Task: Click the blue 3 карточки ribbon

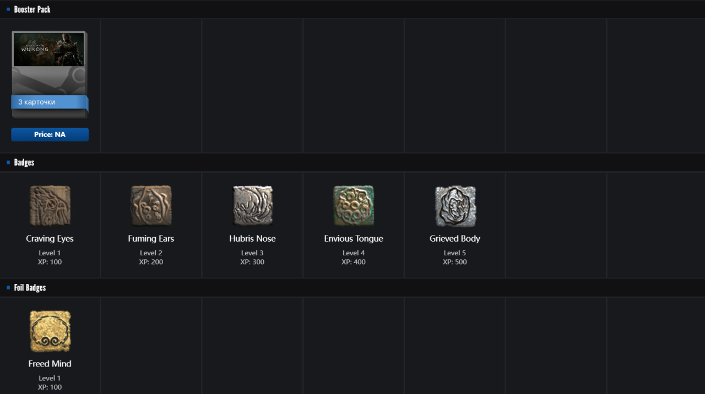Action: point(49,102)
